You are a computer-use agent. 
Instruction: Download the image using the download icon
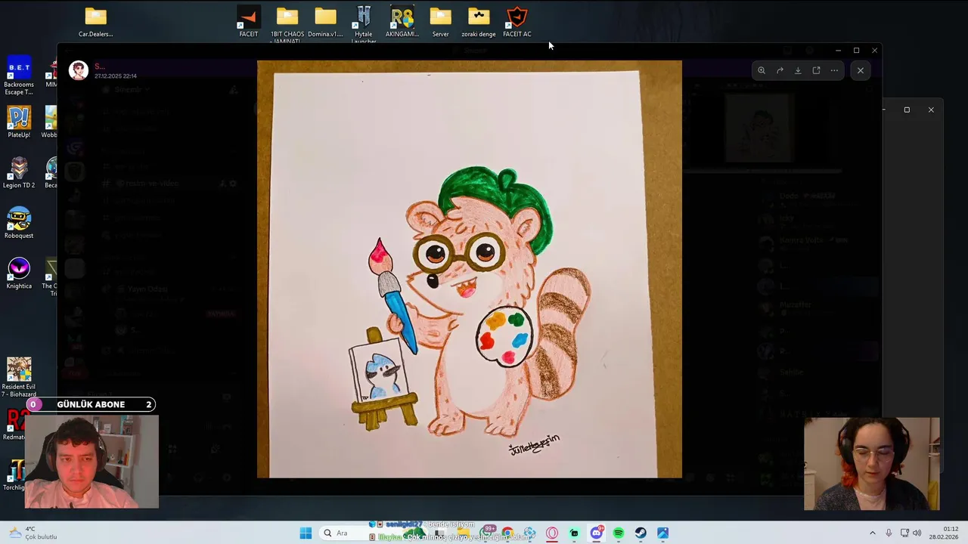(798, 70)
